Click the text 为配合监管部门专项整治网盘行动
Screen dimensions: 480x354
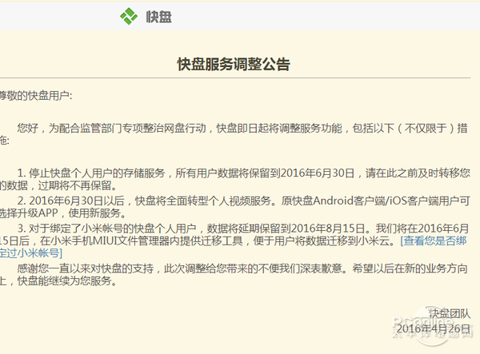coord(127,128)
